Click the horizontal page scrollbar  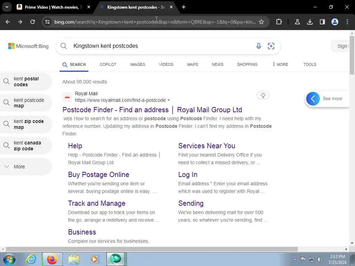click(x=152, y=249)
